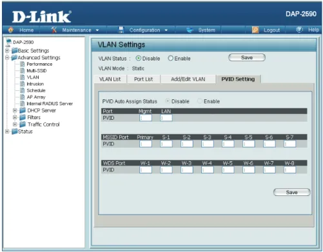This screenshot has height=252, width=323.
Task: Switch to the VLAN List tab
Action: pyautogui.click(x=110, y=79)
